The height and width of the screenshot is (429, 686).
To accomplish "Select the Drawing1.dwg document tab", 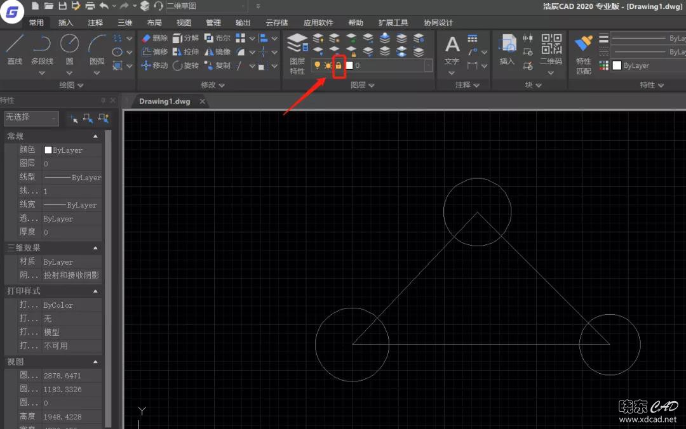I will pyautogui.click(x=164, y=101).
